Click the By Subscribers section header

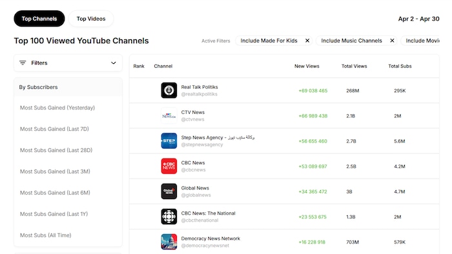(68, 87)
